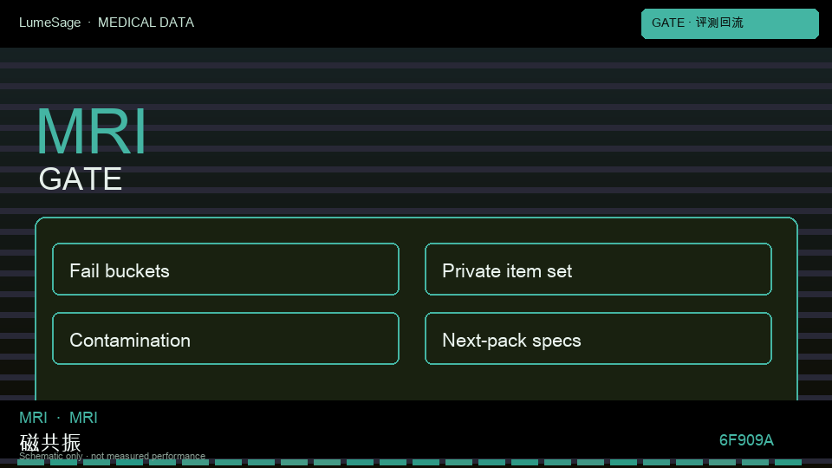Click the large MRI title
This screenshot has width=832, height=468.
click(91, 131)
